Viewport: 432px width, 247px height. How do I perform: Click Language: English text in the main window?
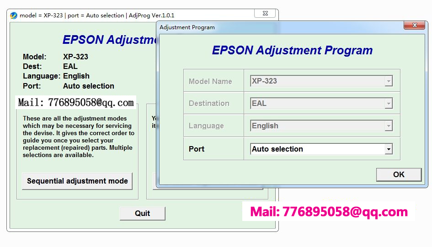point(56,76)
